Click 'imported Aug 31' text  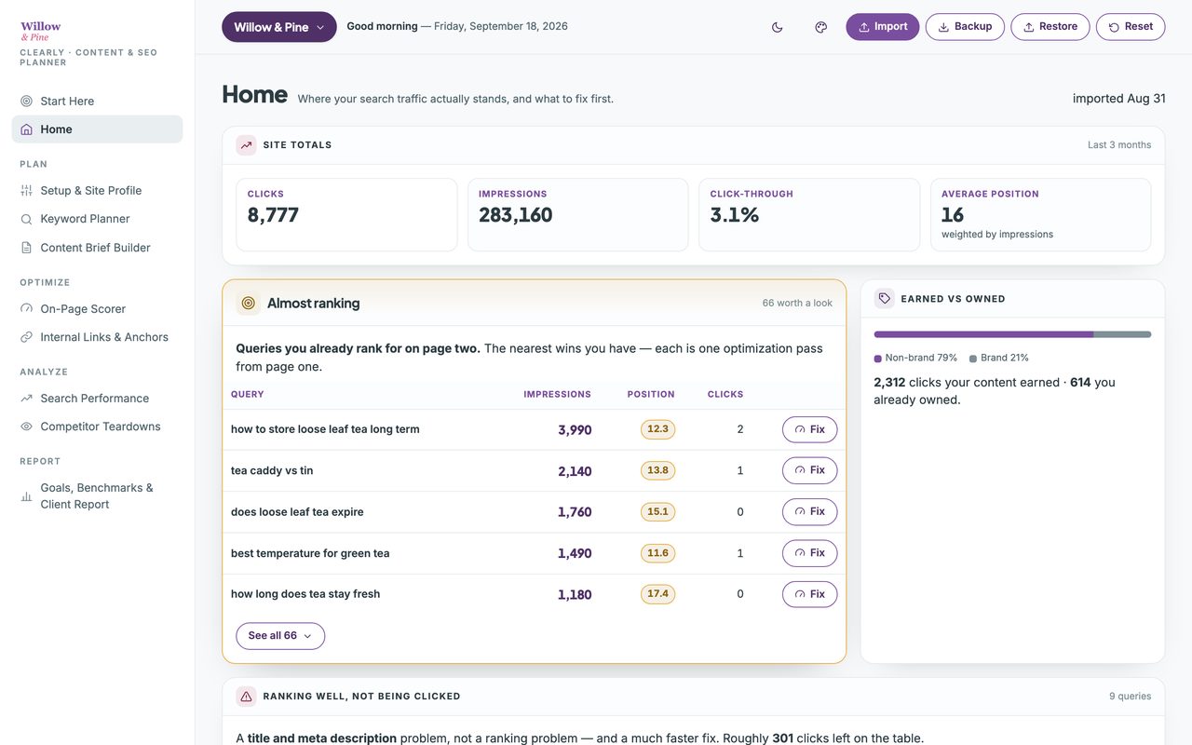pyautogui.click(x=1118, y=99)
